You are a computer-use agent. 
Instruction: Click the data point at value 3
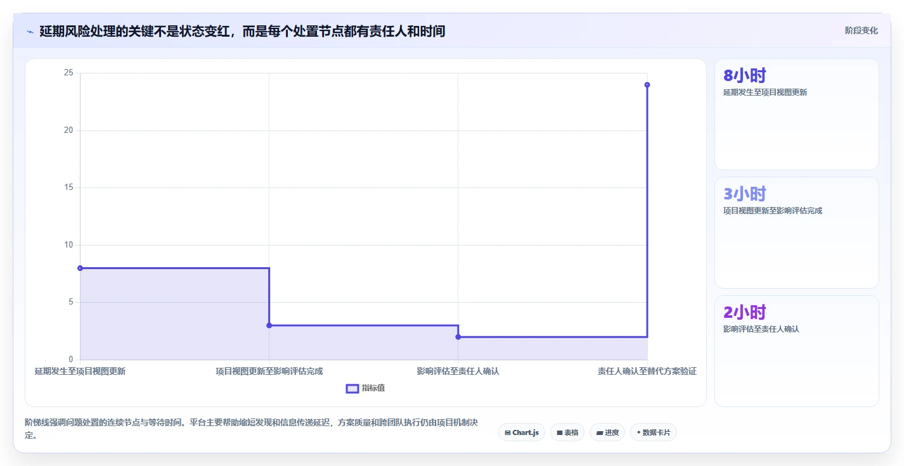point(269,325)
